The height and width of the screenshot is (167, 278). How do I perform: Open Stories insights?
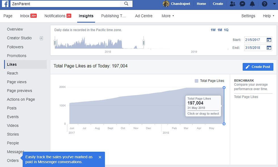pos(13,134)
